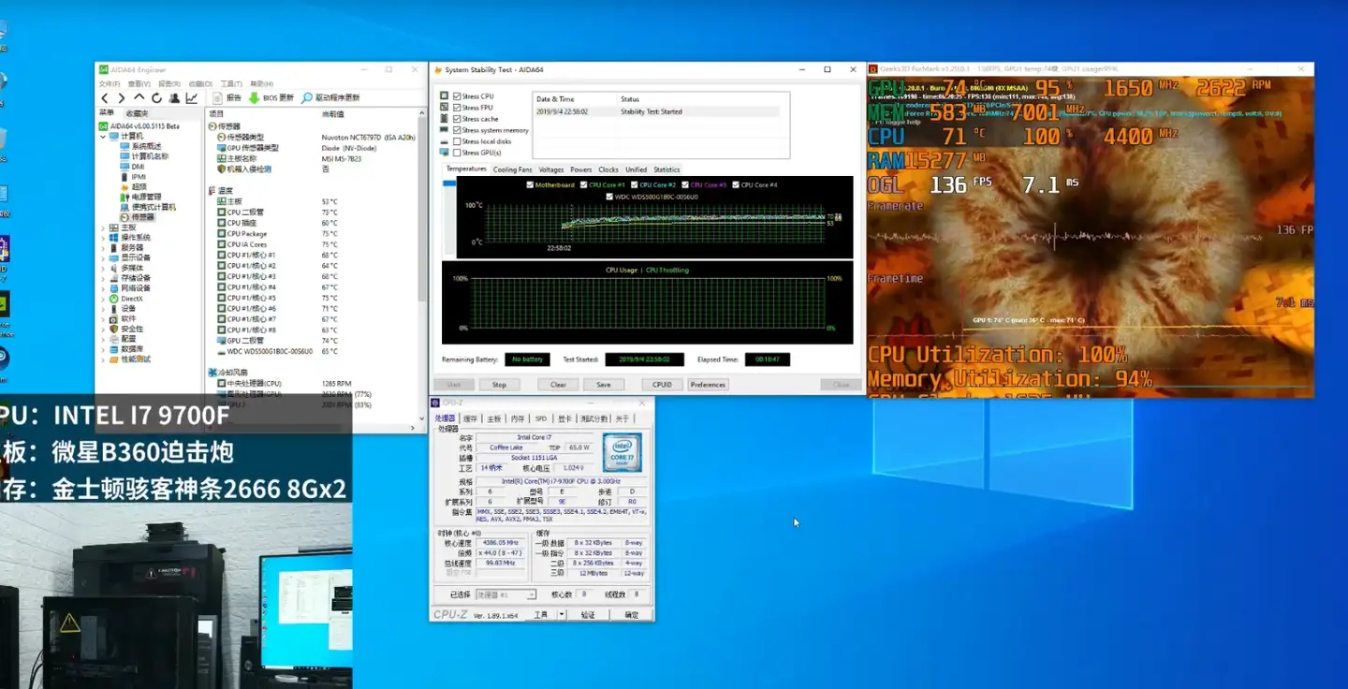Open CPU-Z 已选择 processor dropdown
This screenshot has height=689, width=1348.
click(x=505, y=594)
